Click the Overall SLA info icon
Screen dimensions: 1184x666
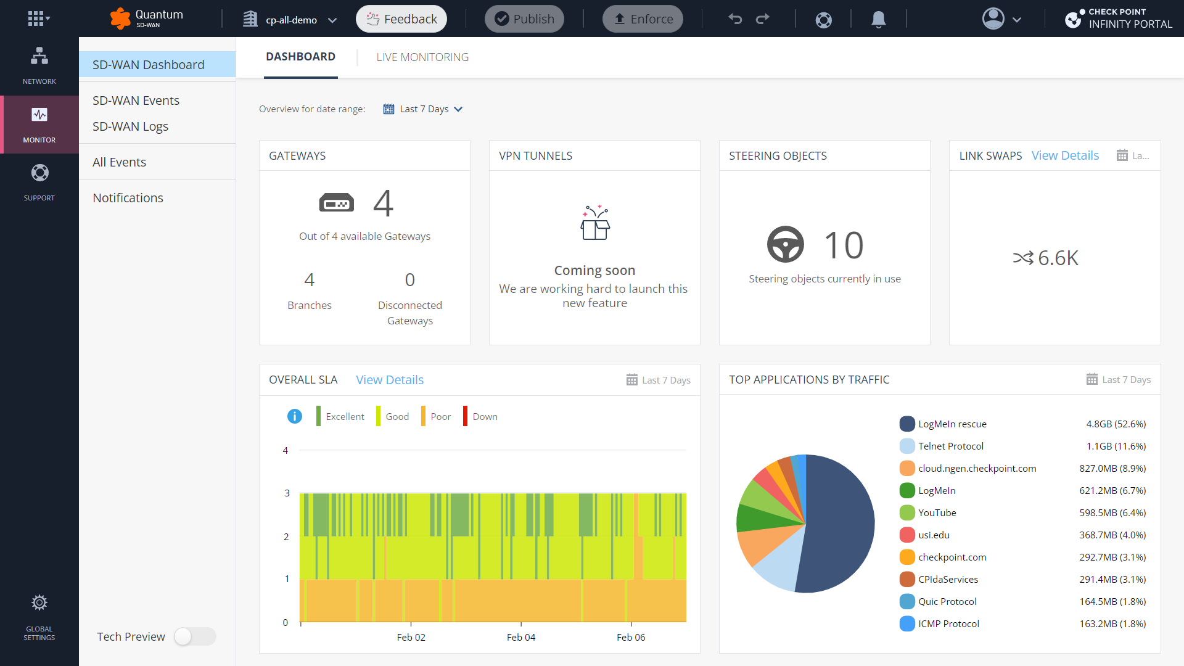tap(295, 416)
